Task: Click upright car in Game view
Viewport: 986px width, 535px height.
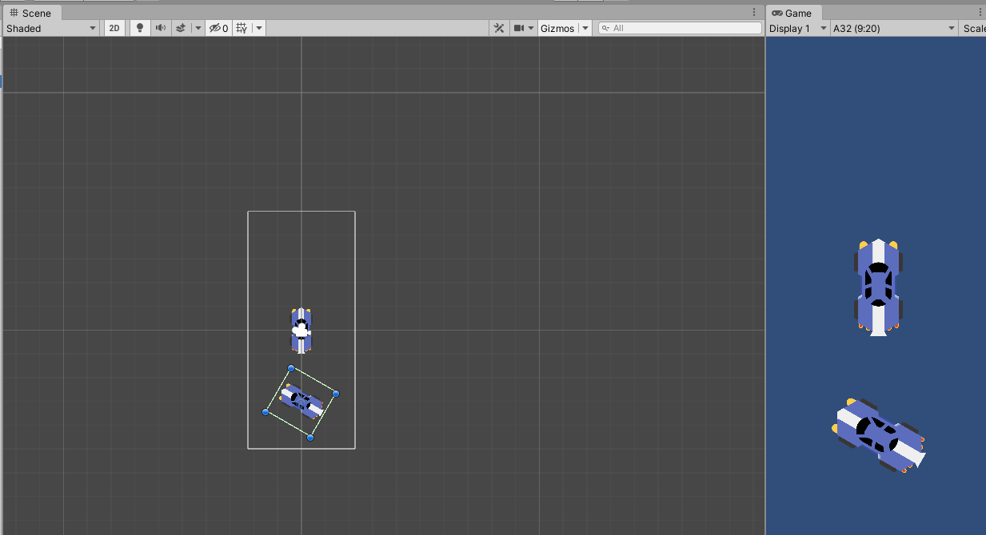Action: (878, 287)
